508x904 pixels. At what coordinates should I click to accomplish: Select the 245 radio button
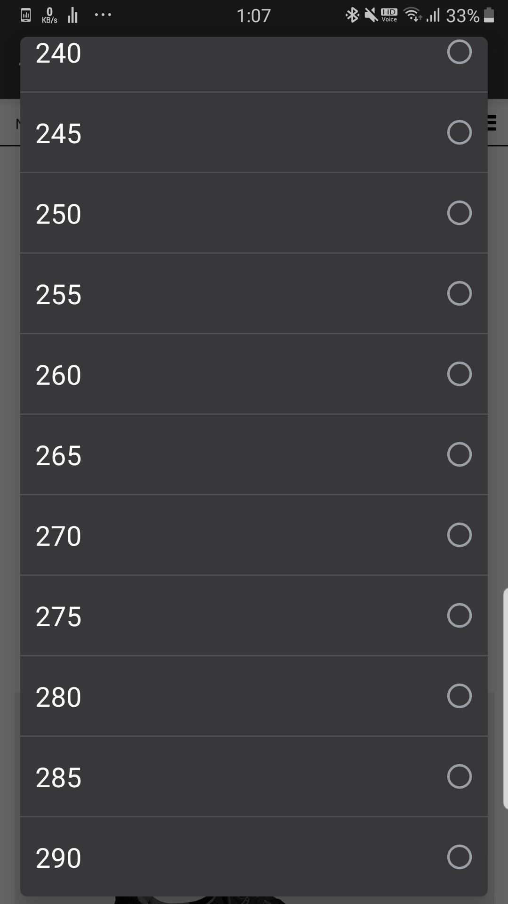[x=459, y=132]
